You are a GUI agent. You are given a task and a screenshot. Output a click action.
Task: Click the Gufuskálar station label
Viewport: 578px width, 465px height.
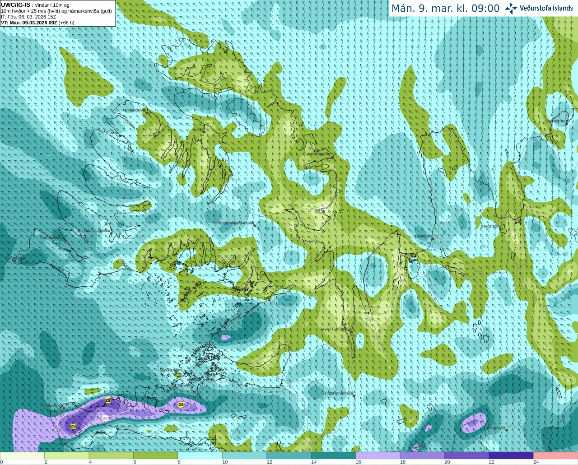[x=53, y=405]
